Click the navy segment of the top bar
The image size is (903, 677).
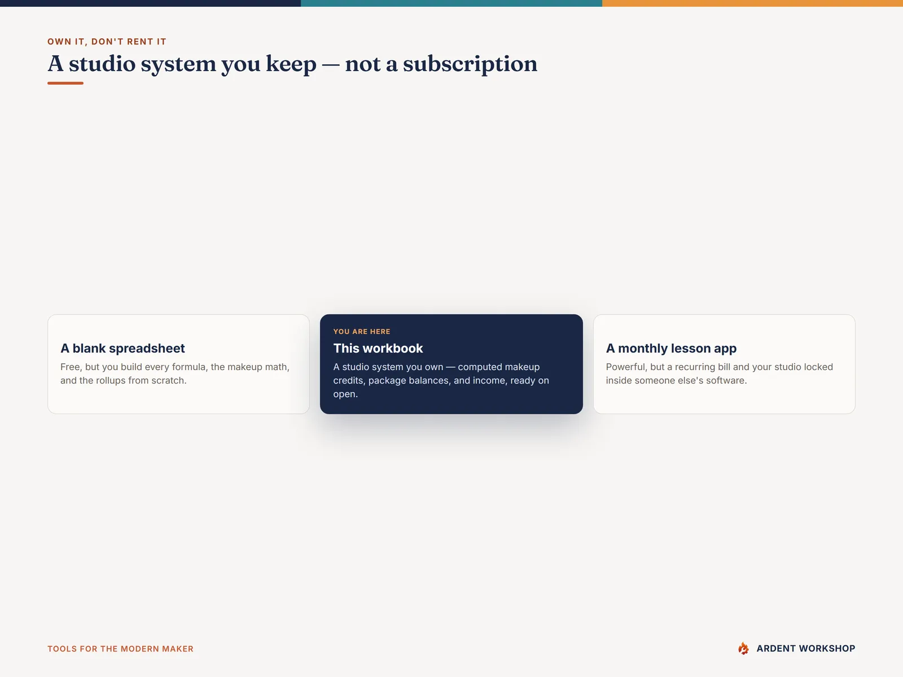click(x=150, y=3)
